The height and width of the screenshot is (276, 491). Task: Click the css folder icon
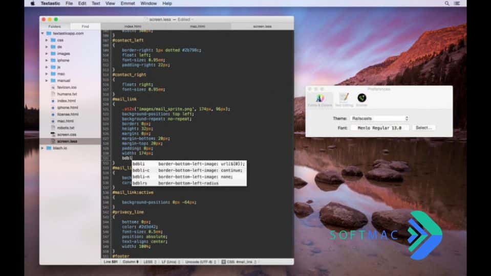coord(53,40)
